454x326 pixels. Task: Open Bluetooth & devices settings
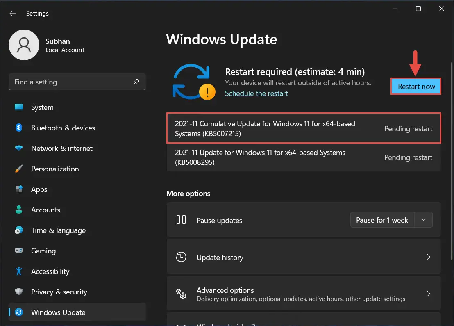point(77,128)
